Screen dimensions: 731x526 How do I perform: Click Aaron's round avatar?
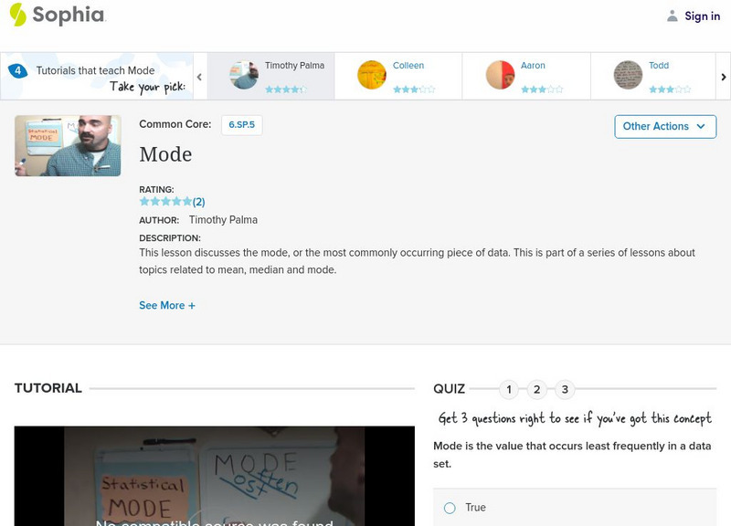pos(500,75)
